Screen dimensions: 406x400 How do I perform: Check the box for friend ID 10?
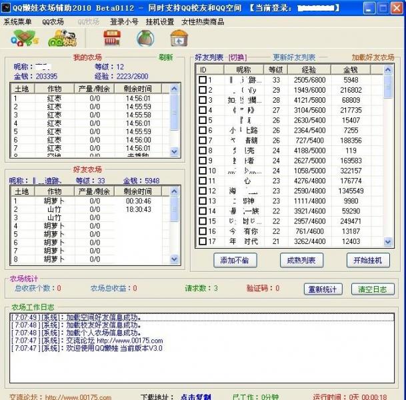point(203,171)
